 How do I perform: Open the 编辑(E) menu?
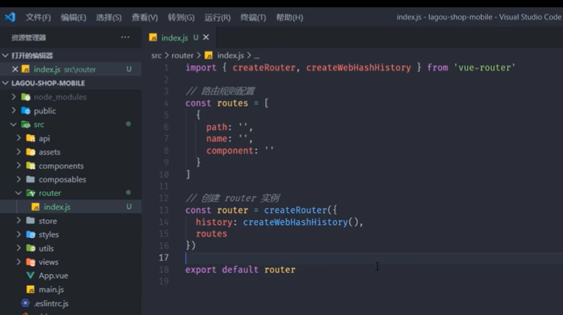[73, 17]
